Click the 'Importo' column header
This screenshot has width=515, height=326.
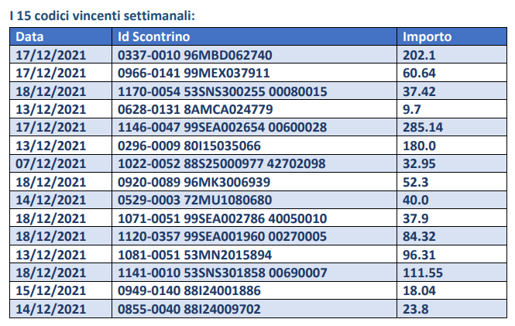(x=427, y=36)
